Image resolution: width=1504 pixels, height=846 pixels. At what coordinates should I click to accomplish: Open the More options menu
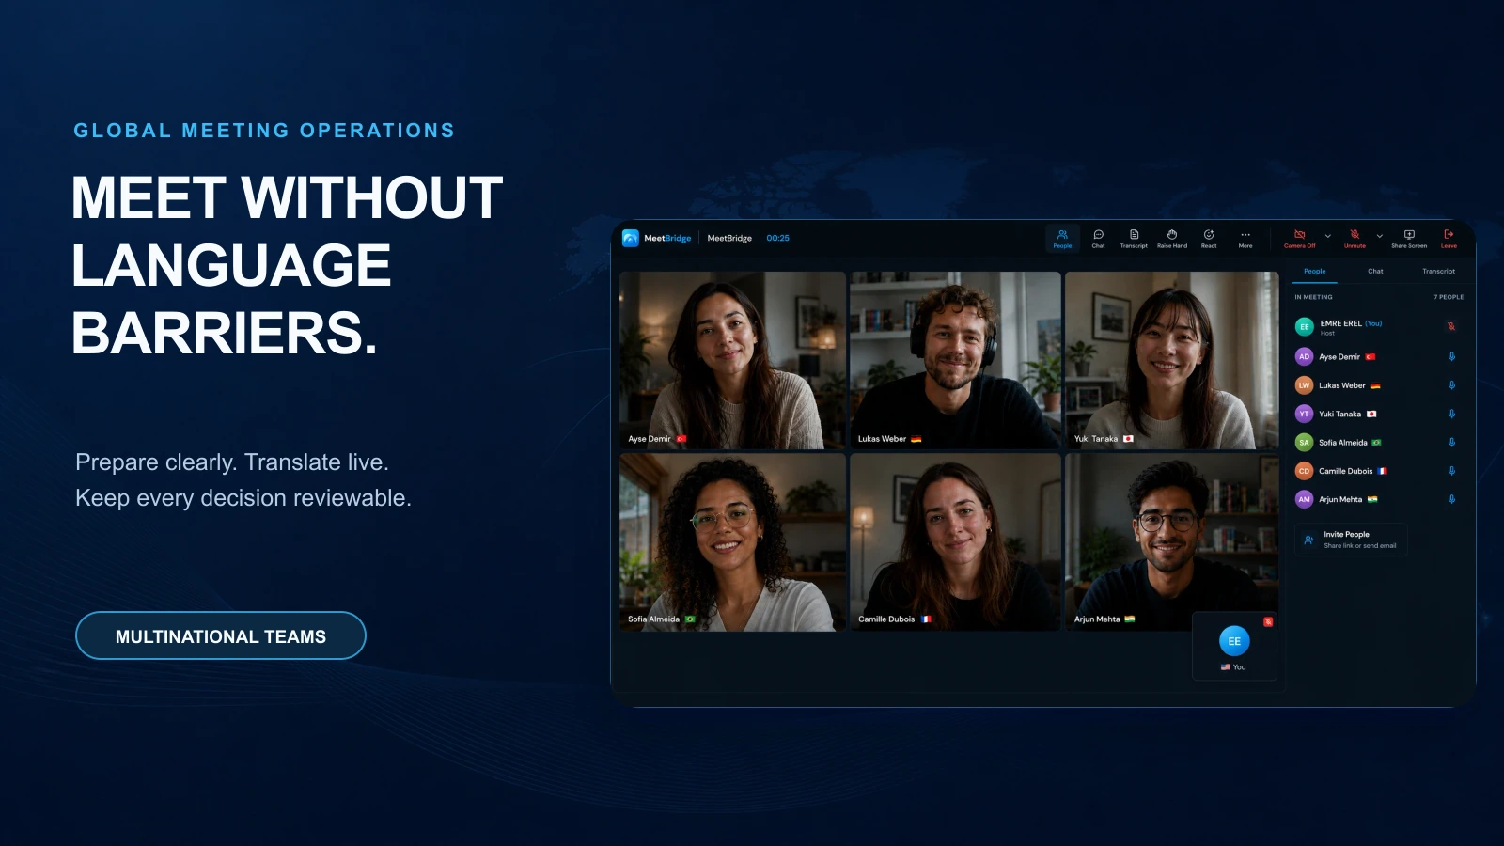coord(1245,239)
